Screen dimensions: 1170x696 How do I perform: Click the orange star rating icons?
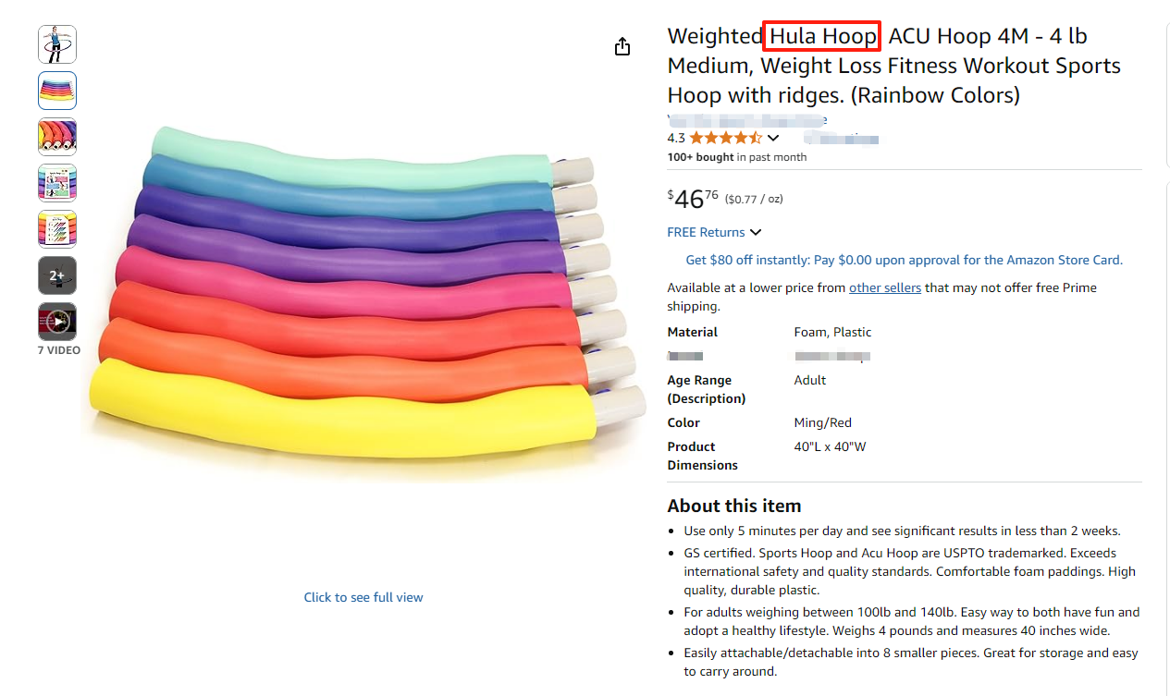(726, 139)
